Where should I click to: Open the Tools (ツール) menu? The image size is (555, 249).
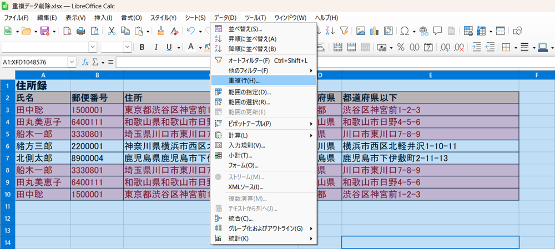point(255,18)
